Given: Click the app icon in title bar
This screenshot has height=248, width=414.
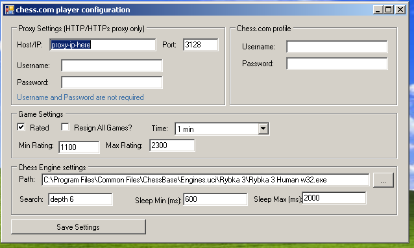Looking at the screenshot, I should pyautogui.click(x=10, y=10).
